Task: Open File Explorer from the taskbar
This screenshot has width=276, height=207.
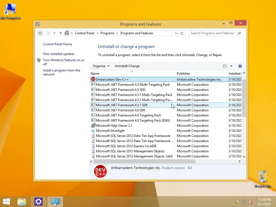Action: [22, 202]
